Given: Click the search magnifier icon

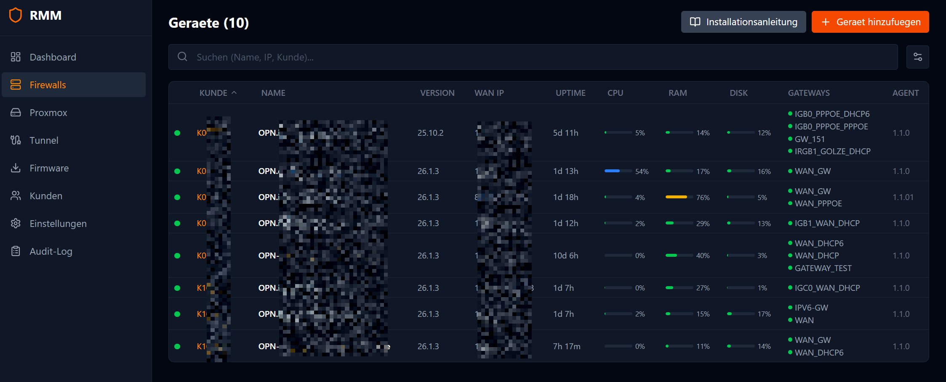Looking at the screenshot, I should tap(182, 56).
